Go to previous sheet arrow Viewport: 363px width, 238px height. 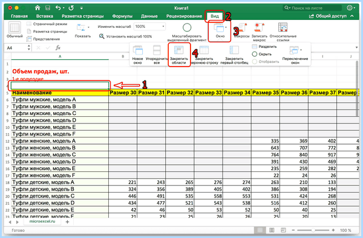(10, 222)
